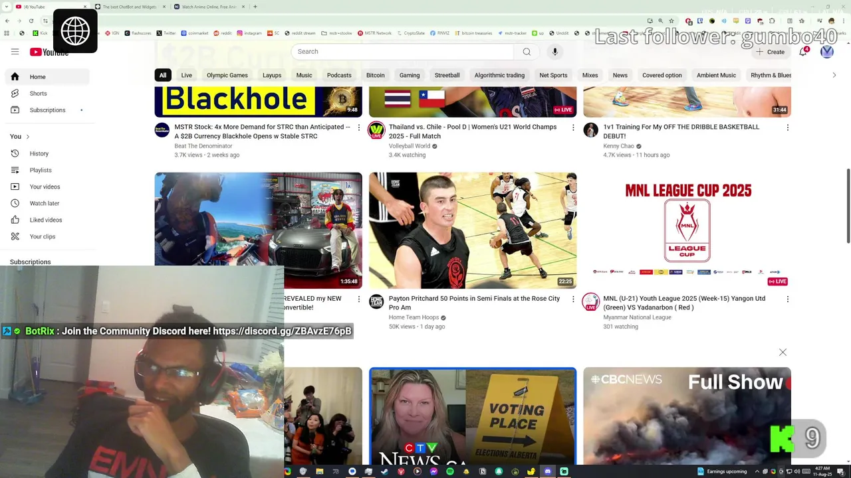Open Liked videos
The width and height of the screenshot is (851, 478).
(47, 220)
